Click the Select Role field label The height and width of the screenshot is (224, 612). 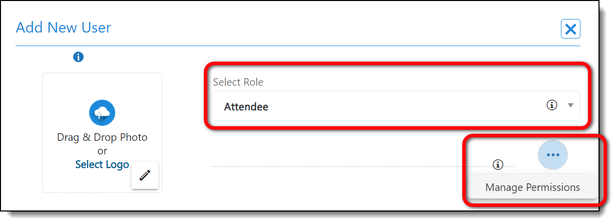238,82
